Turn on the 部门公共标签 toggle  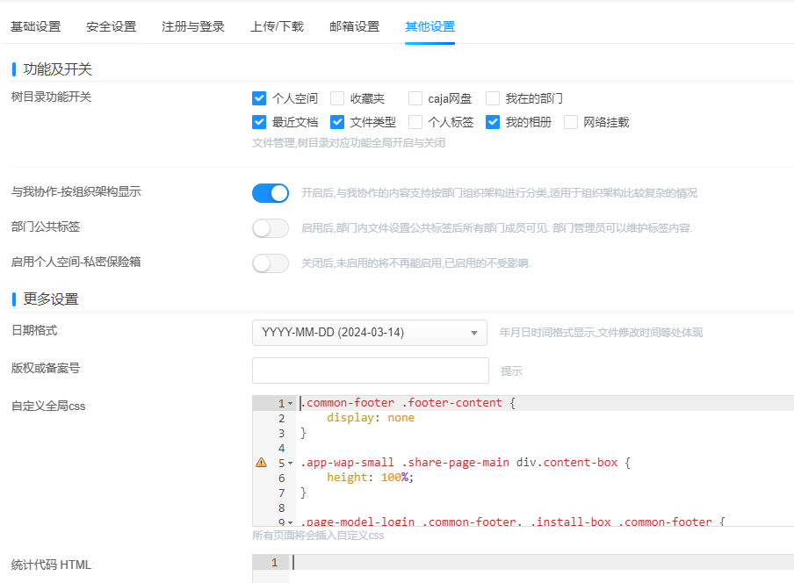(x=271, y=228)
